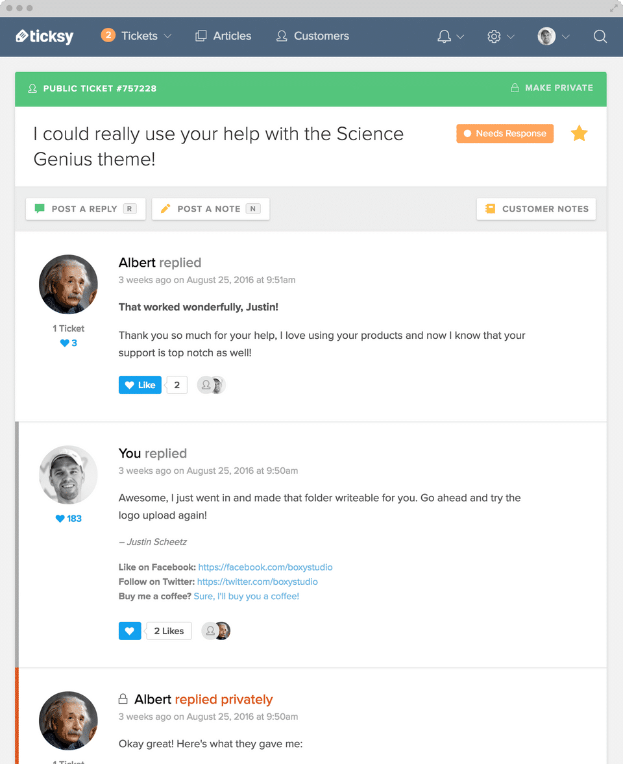The height and width of the screenshot is (764, 623).
Task: Like Albert's reply
Action: click(140, 385)
